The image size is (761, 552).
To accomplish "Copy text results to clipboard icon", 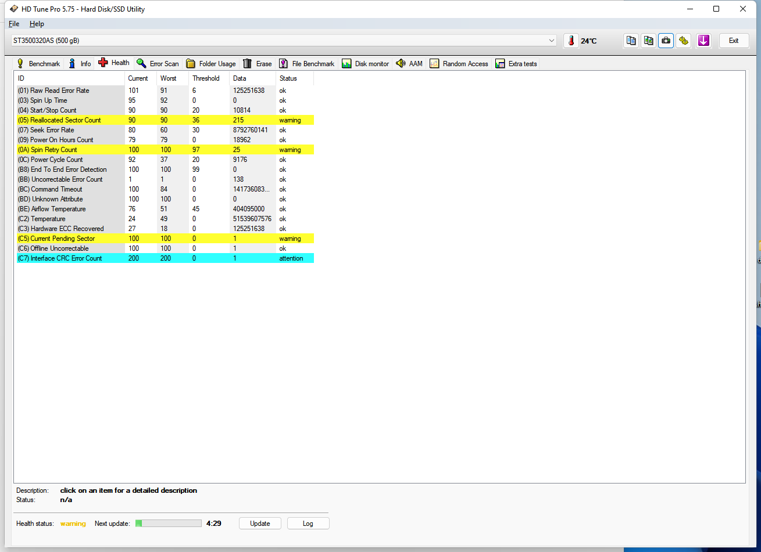I will (631, 41).
